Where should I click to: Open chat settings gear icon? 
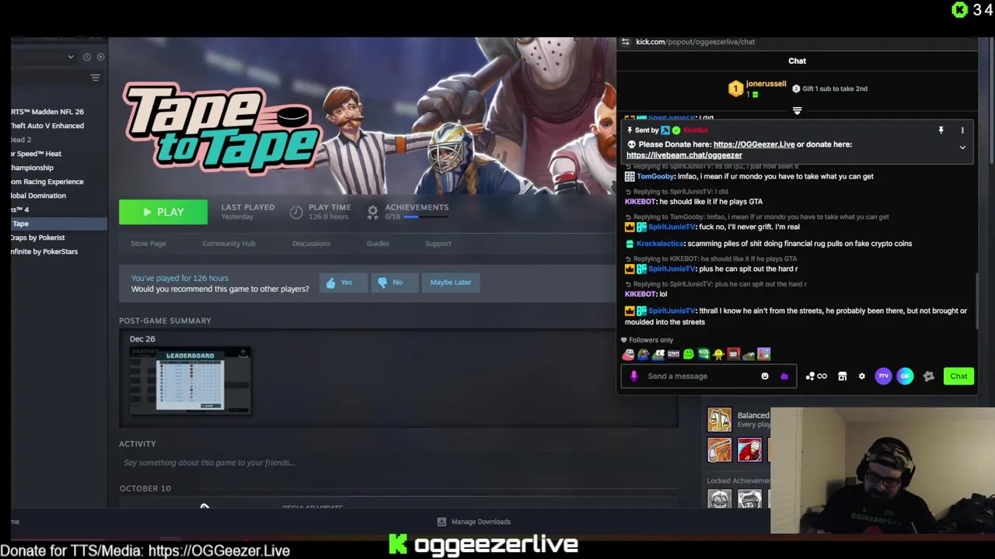(x=861, y=377)
